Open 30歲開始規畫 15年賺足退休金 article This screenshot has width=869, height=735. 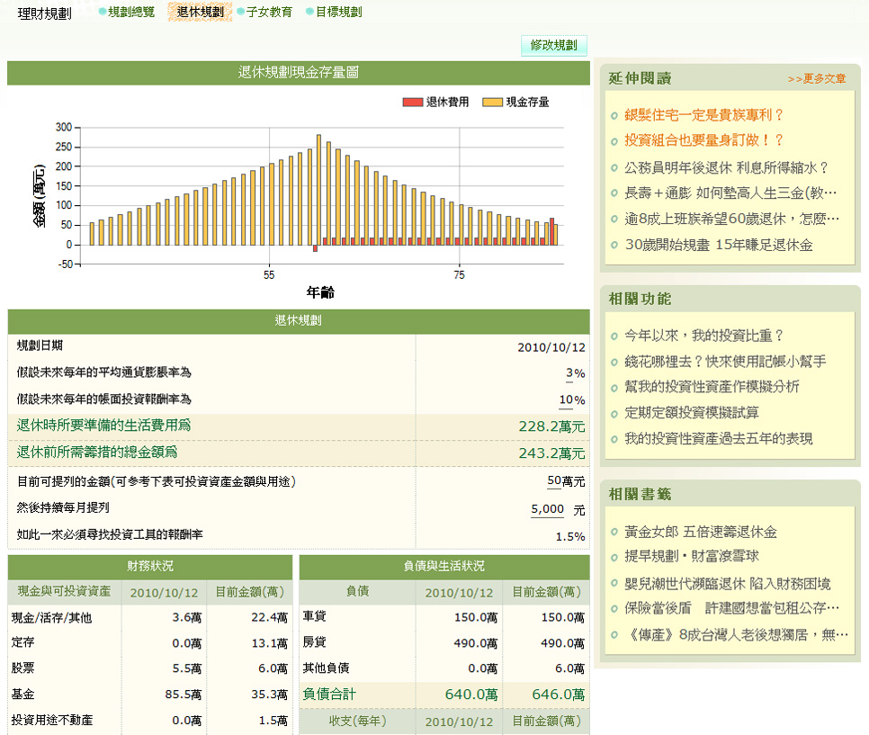tap(718, 245)
